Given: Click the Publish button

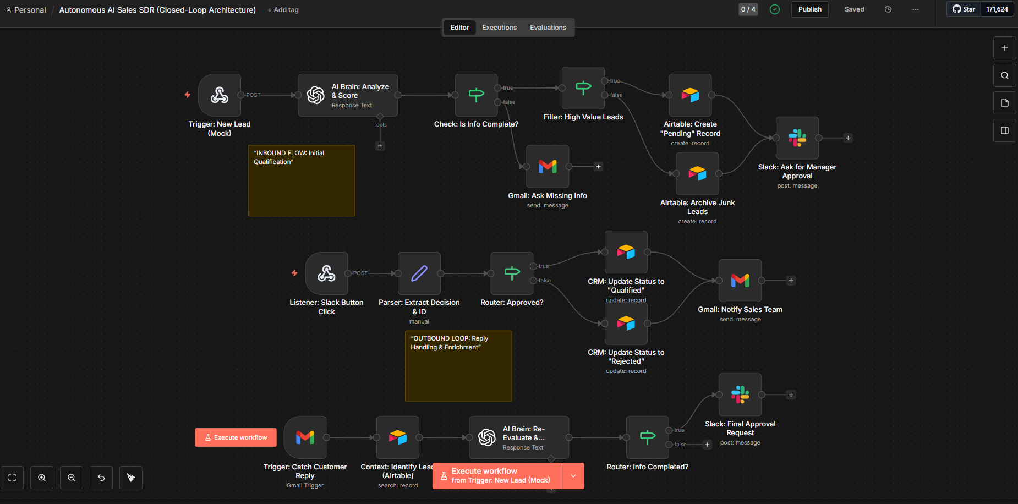Looking at the screenshot, I should click(810, 9).
